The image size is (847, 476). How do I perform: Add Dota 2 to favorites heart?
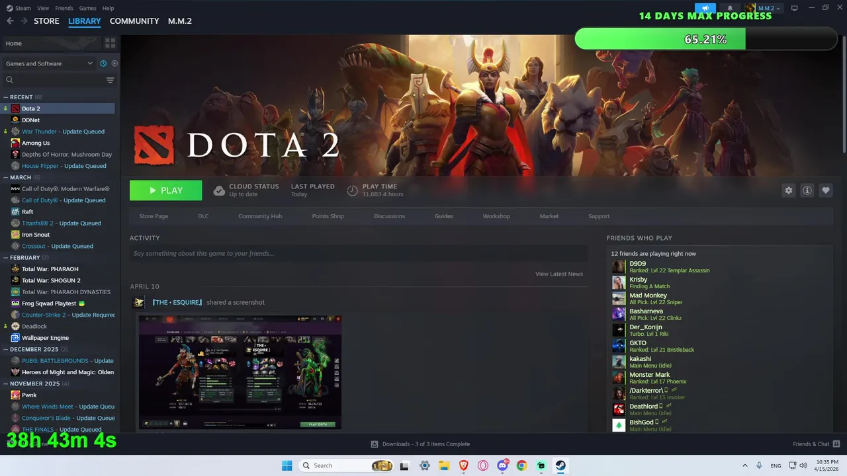point(826,190)
